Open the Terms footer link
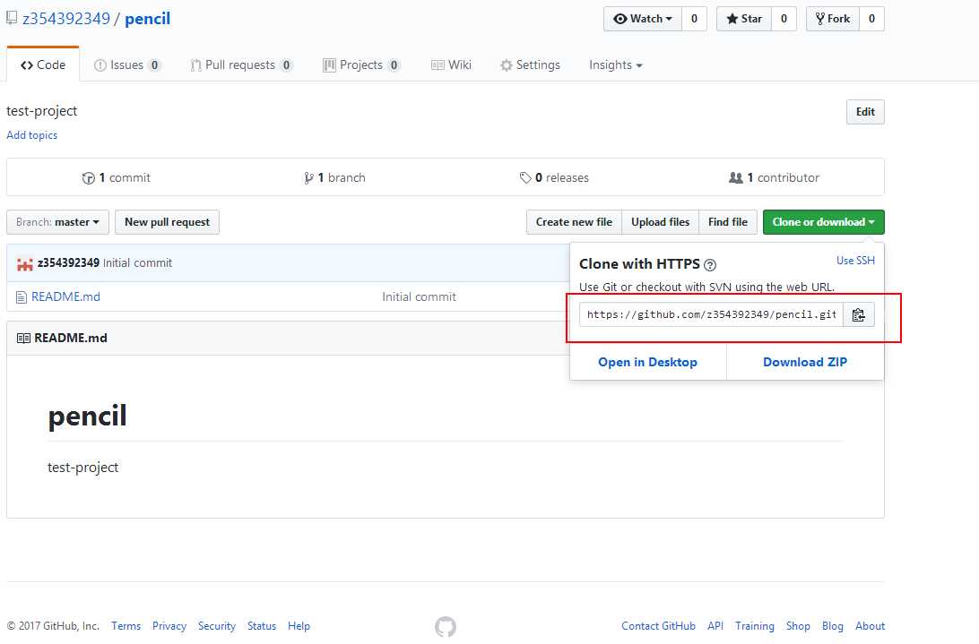Viewport: 979px width, 644px height. coord(126,626)
